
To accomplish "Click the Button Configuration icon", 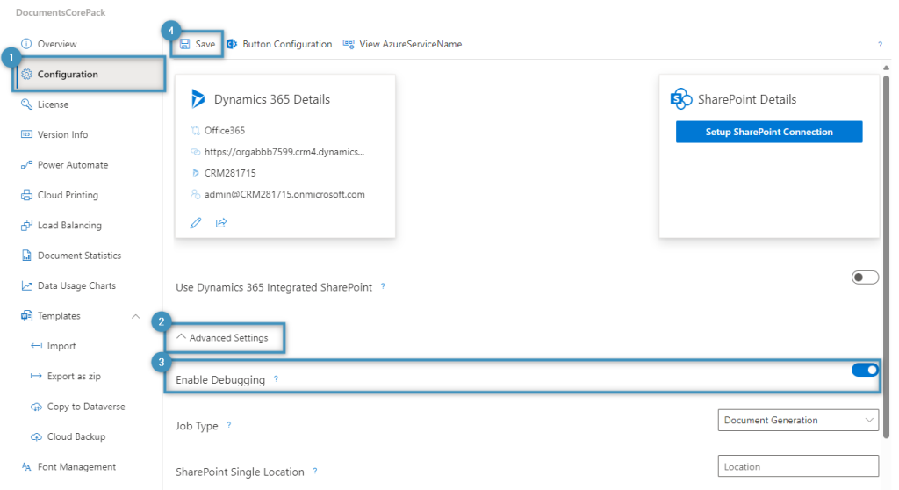I will (232, 44).
